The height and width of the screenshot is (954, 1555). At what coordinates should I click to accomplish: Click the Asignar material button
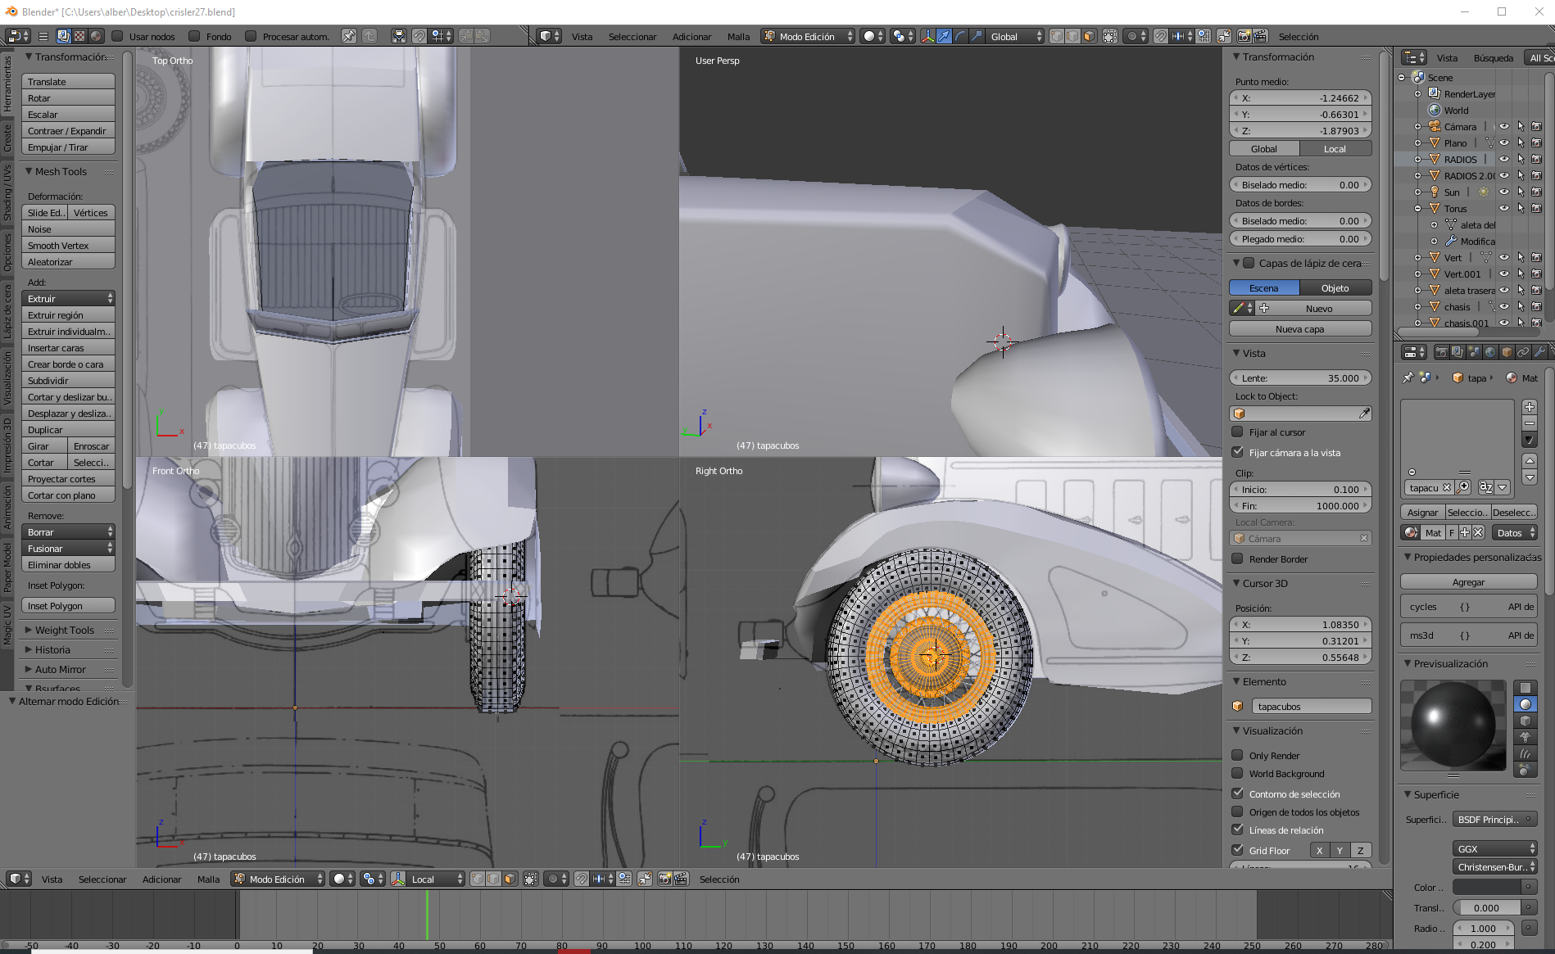point(1422,512)
